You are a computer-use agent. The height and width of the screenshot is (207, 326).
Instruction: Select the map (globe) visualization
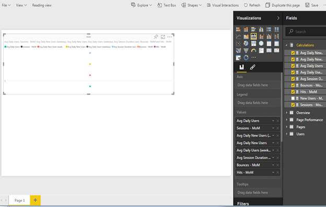coord(261,44)
